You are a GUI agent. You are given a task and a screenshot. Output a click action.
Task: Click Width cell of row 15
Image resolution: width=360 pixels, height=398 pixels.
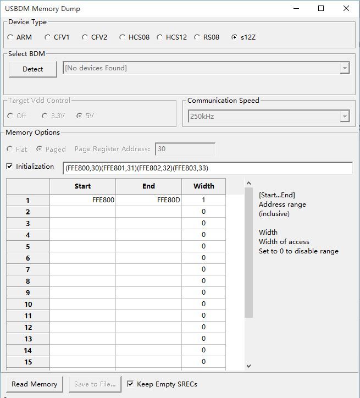tap(203, 362)
